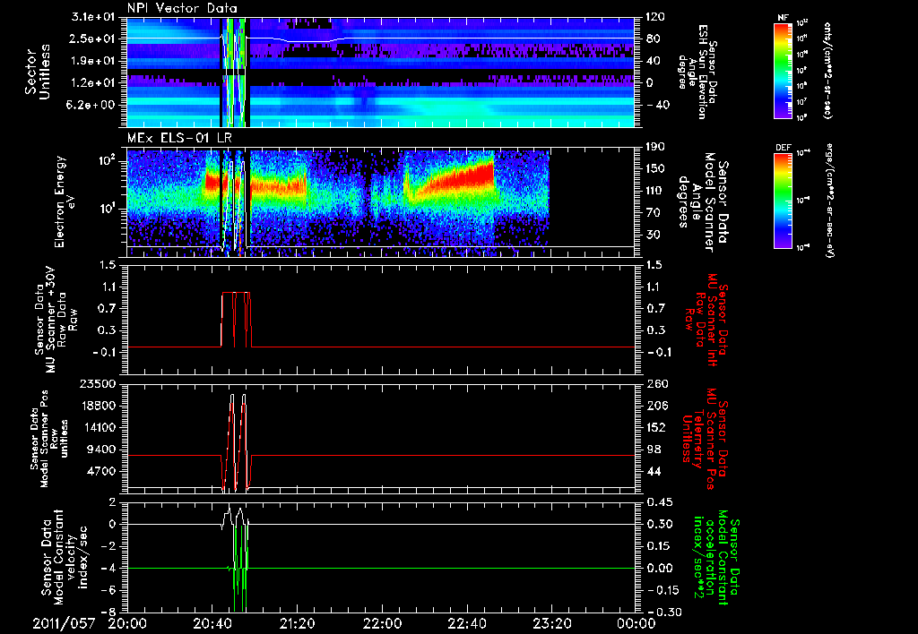This screenshot has height=634, width=918.
Task: Click the MU Scanner +30V Raw Data label
Action: coord(55,320)
